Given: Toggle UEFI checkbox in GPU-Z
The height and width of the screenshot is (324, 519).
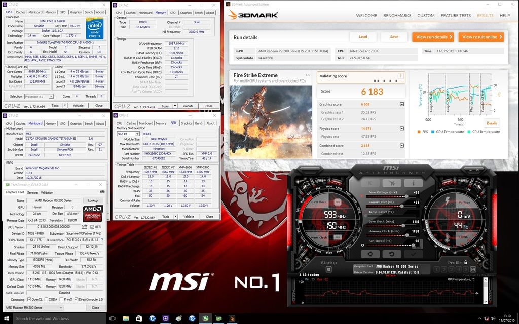Looking at the screenshot, I should tap(92, 227).
